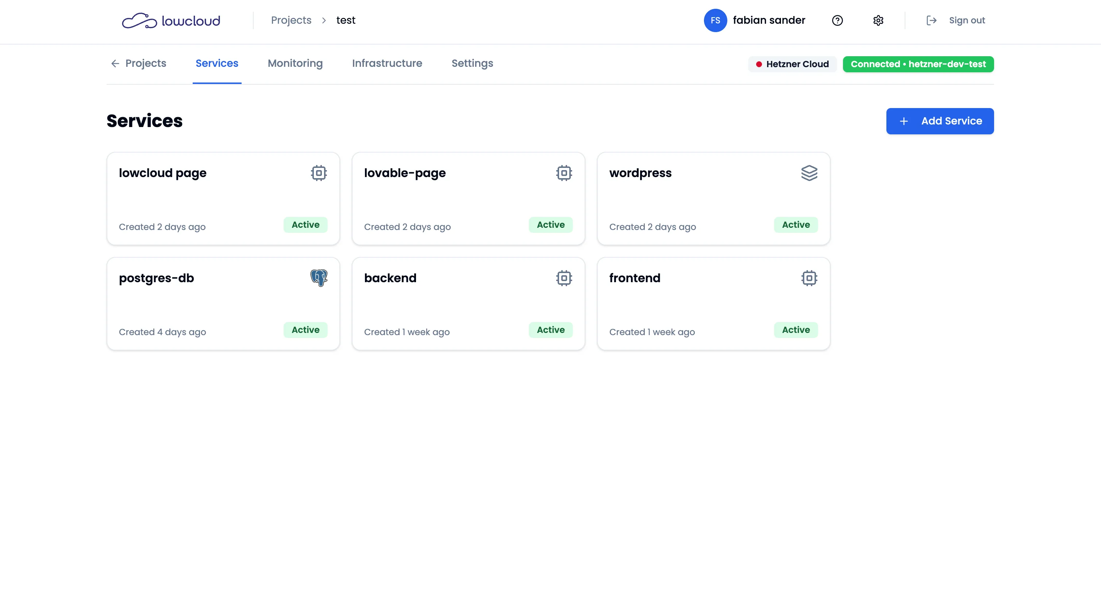The image size is (1101, 614).
Task: Click the lowcloud logo
Action: coord(170,20)
